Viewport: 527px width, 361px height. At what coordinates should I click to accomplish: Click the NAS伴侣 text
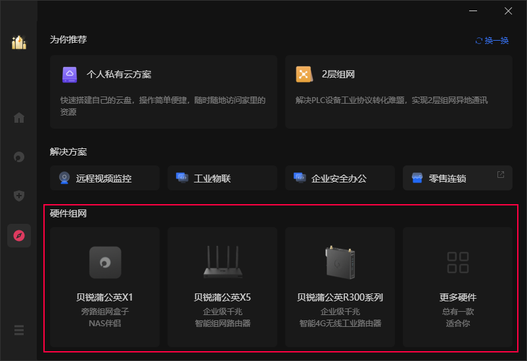(x=105, y=324)
